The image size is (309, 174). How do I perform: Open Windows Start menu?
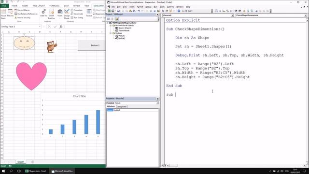point(3,171)
